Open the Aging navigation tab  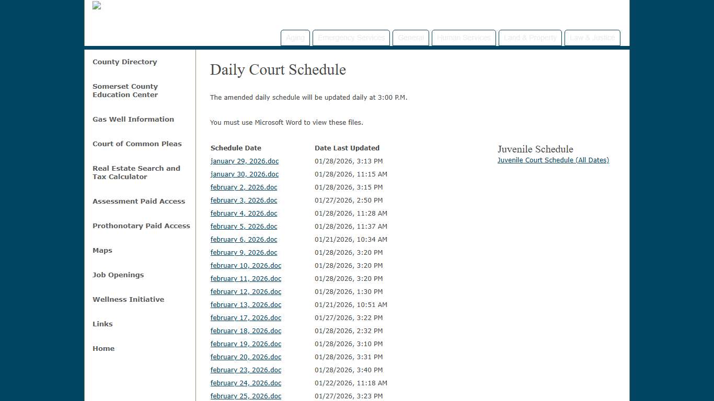click(295, 38)
